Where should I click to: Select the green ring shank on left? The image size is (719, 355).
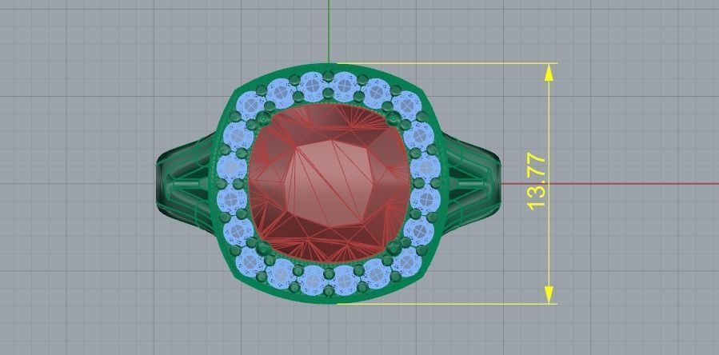[186, 183]
